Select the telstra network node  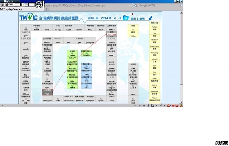pos(47,79)
